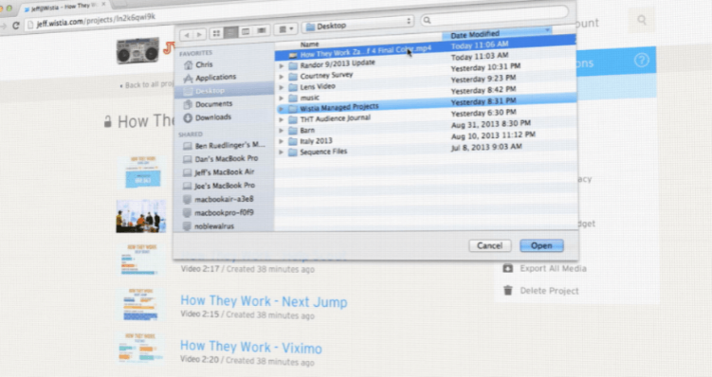This screenshot has height=377, width=712.
Task: Click the music folder icon
Action: [x=293, y=99]
